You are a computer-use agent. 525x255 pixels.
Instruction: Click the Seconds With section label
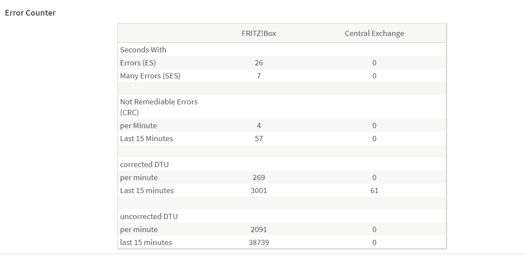pyautogui.click(x=143, y=50)
